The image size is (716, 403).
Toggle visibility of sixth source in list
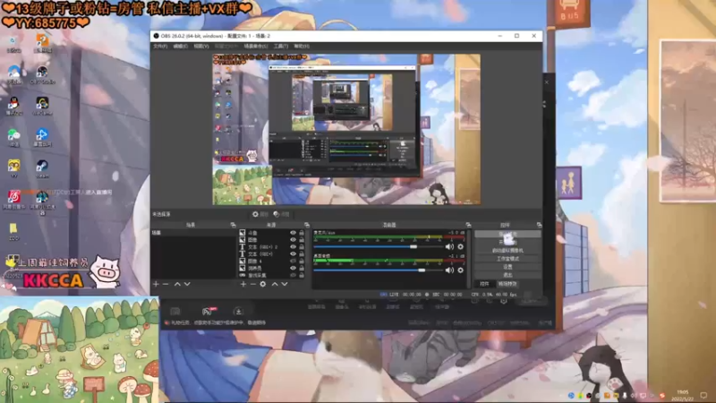coord(294,268)
